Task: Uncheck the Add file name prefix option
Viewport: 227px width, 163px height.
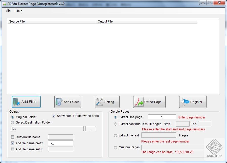Action: coord(12,143)
